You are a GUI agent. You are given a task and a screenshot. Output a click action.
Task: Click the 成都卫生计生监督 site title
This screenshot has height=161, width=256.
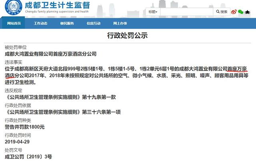tap(57, 5)
